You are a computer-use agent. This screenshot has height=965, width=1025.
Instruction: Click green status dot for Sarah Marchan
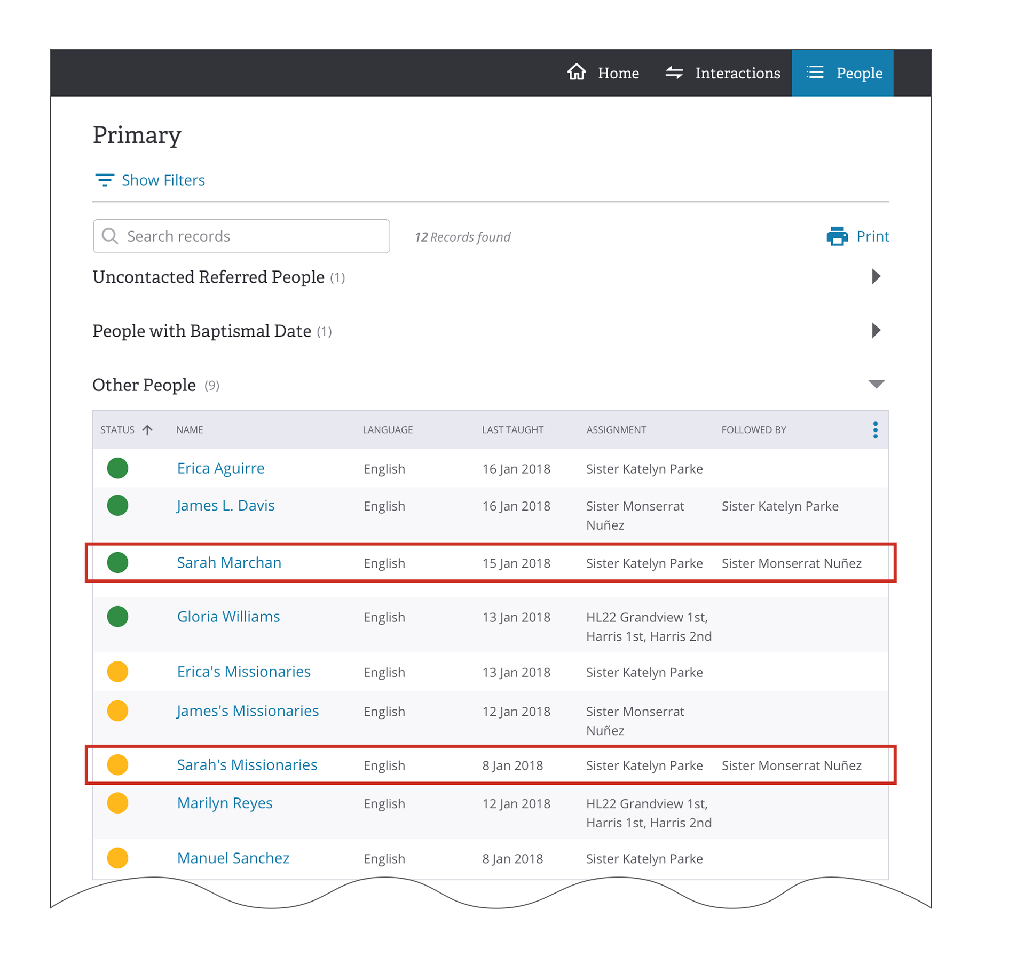tap(117, 563)
